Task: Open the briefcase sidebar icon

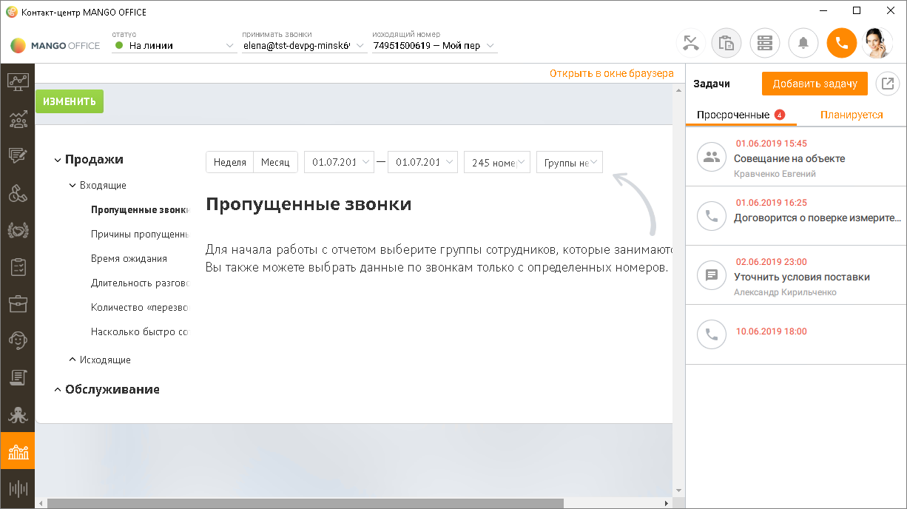Action: (x=18, y=304)
